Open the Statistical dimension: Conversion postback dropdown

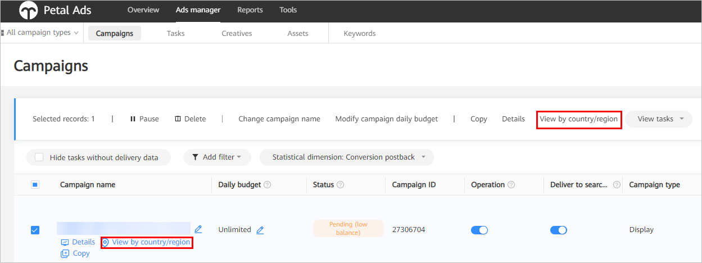[x=347, y=157]
